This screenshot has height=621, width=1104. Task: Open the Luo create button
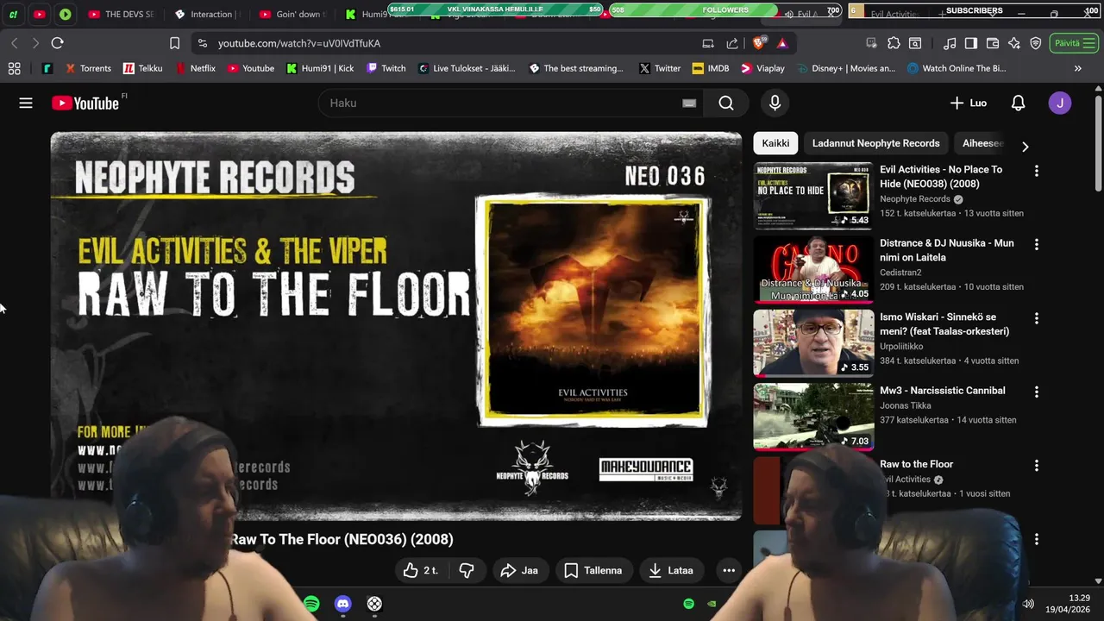pos(968,103)
